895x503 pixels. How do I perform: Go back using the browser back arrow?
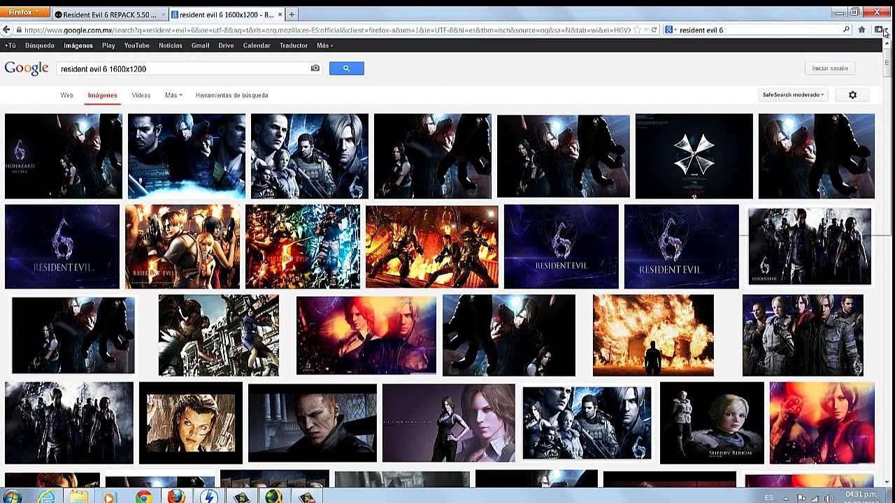6,30
